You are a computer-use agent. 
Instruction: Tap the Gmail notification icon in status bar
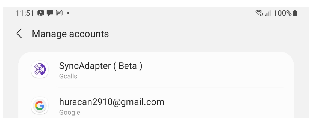(59, 13)
